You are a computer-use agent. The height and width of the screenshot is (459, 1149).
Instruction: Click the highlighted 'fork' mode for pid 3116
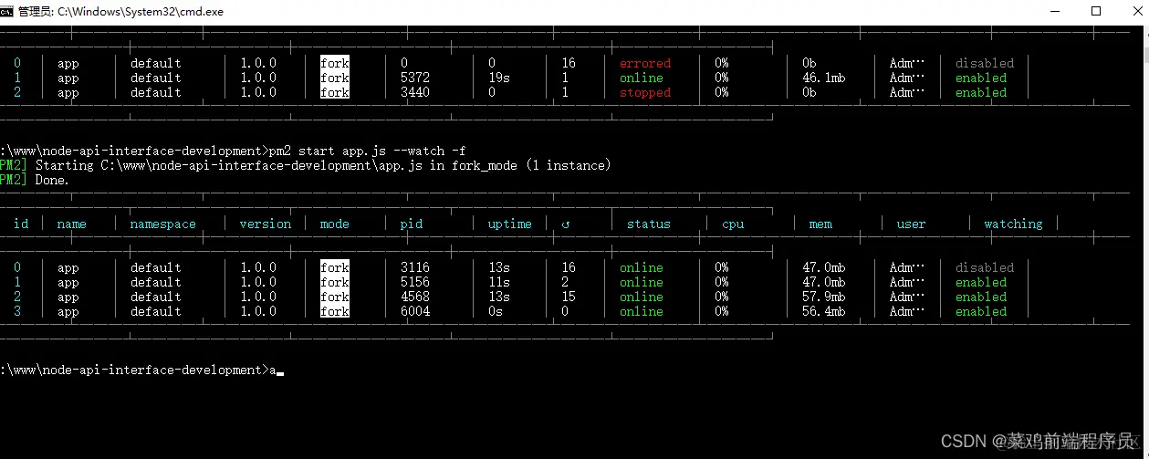click(x=335, y=267)
